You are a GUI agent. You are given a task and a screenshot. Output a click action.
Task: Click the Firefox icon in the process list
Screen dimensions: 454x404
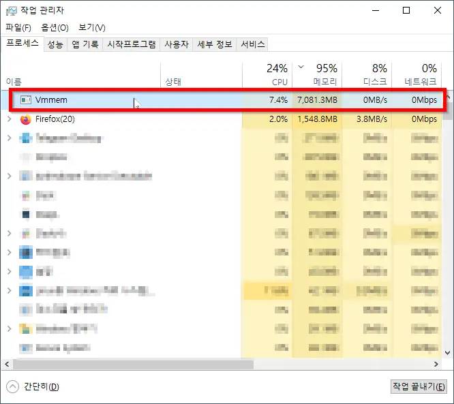[26, 119]
